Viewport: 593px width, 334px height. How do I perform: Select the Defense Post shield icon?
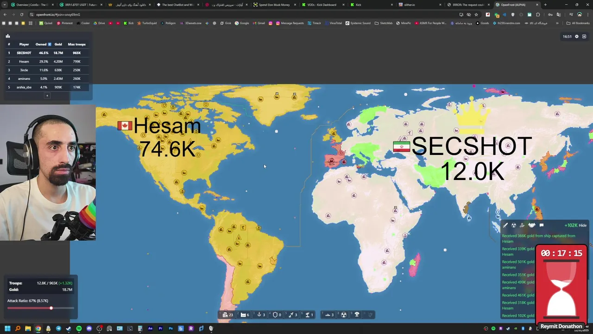(277, 315)
